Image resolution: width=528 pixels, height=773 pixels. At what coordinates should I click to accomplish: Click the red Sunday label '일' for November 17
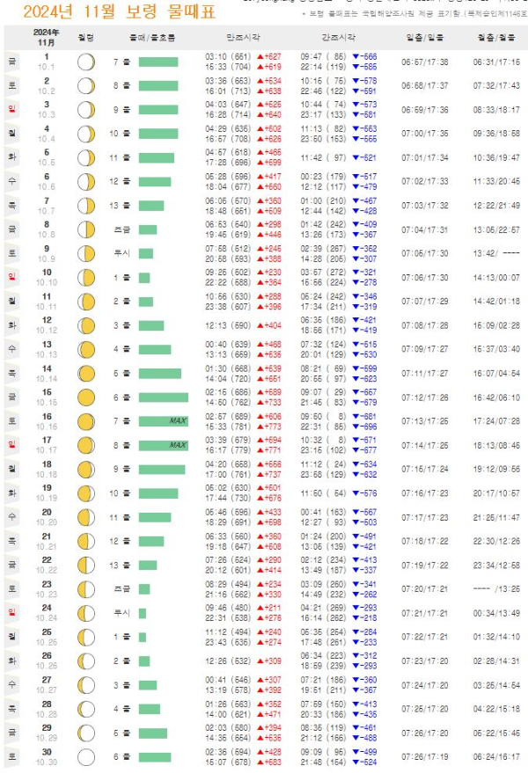point(11,445)
